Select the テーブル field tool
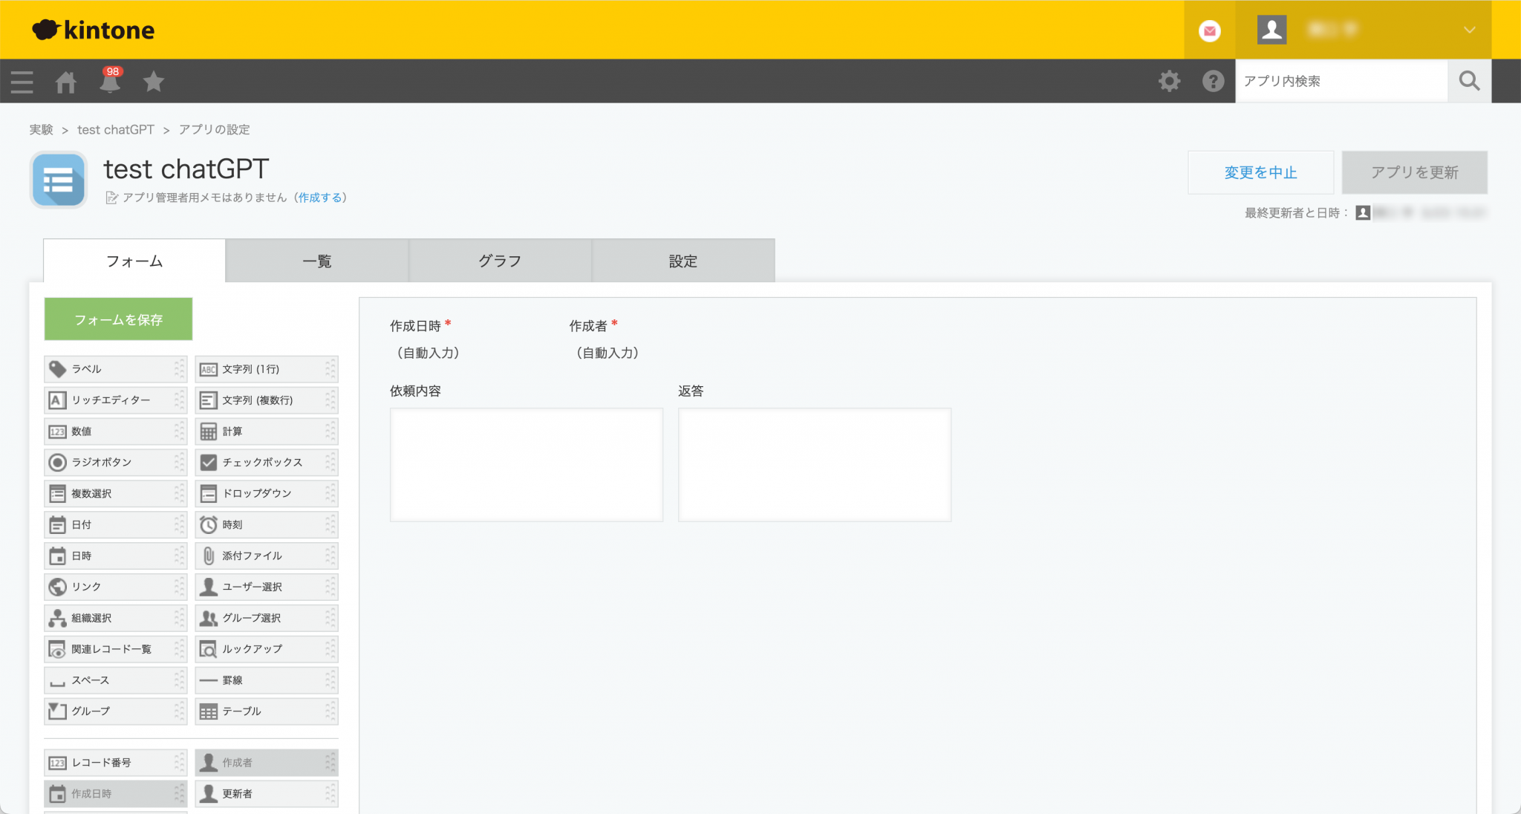The image size is (1521, 814). pos(241,711)
